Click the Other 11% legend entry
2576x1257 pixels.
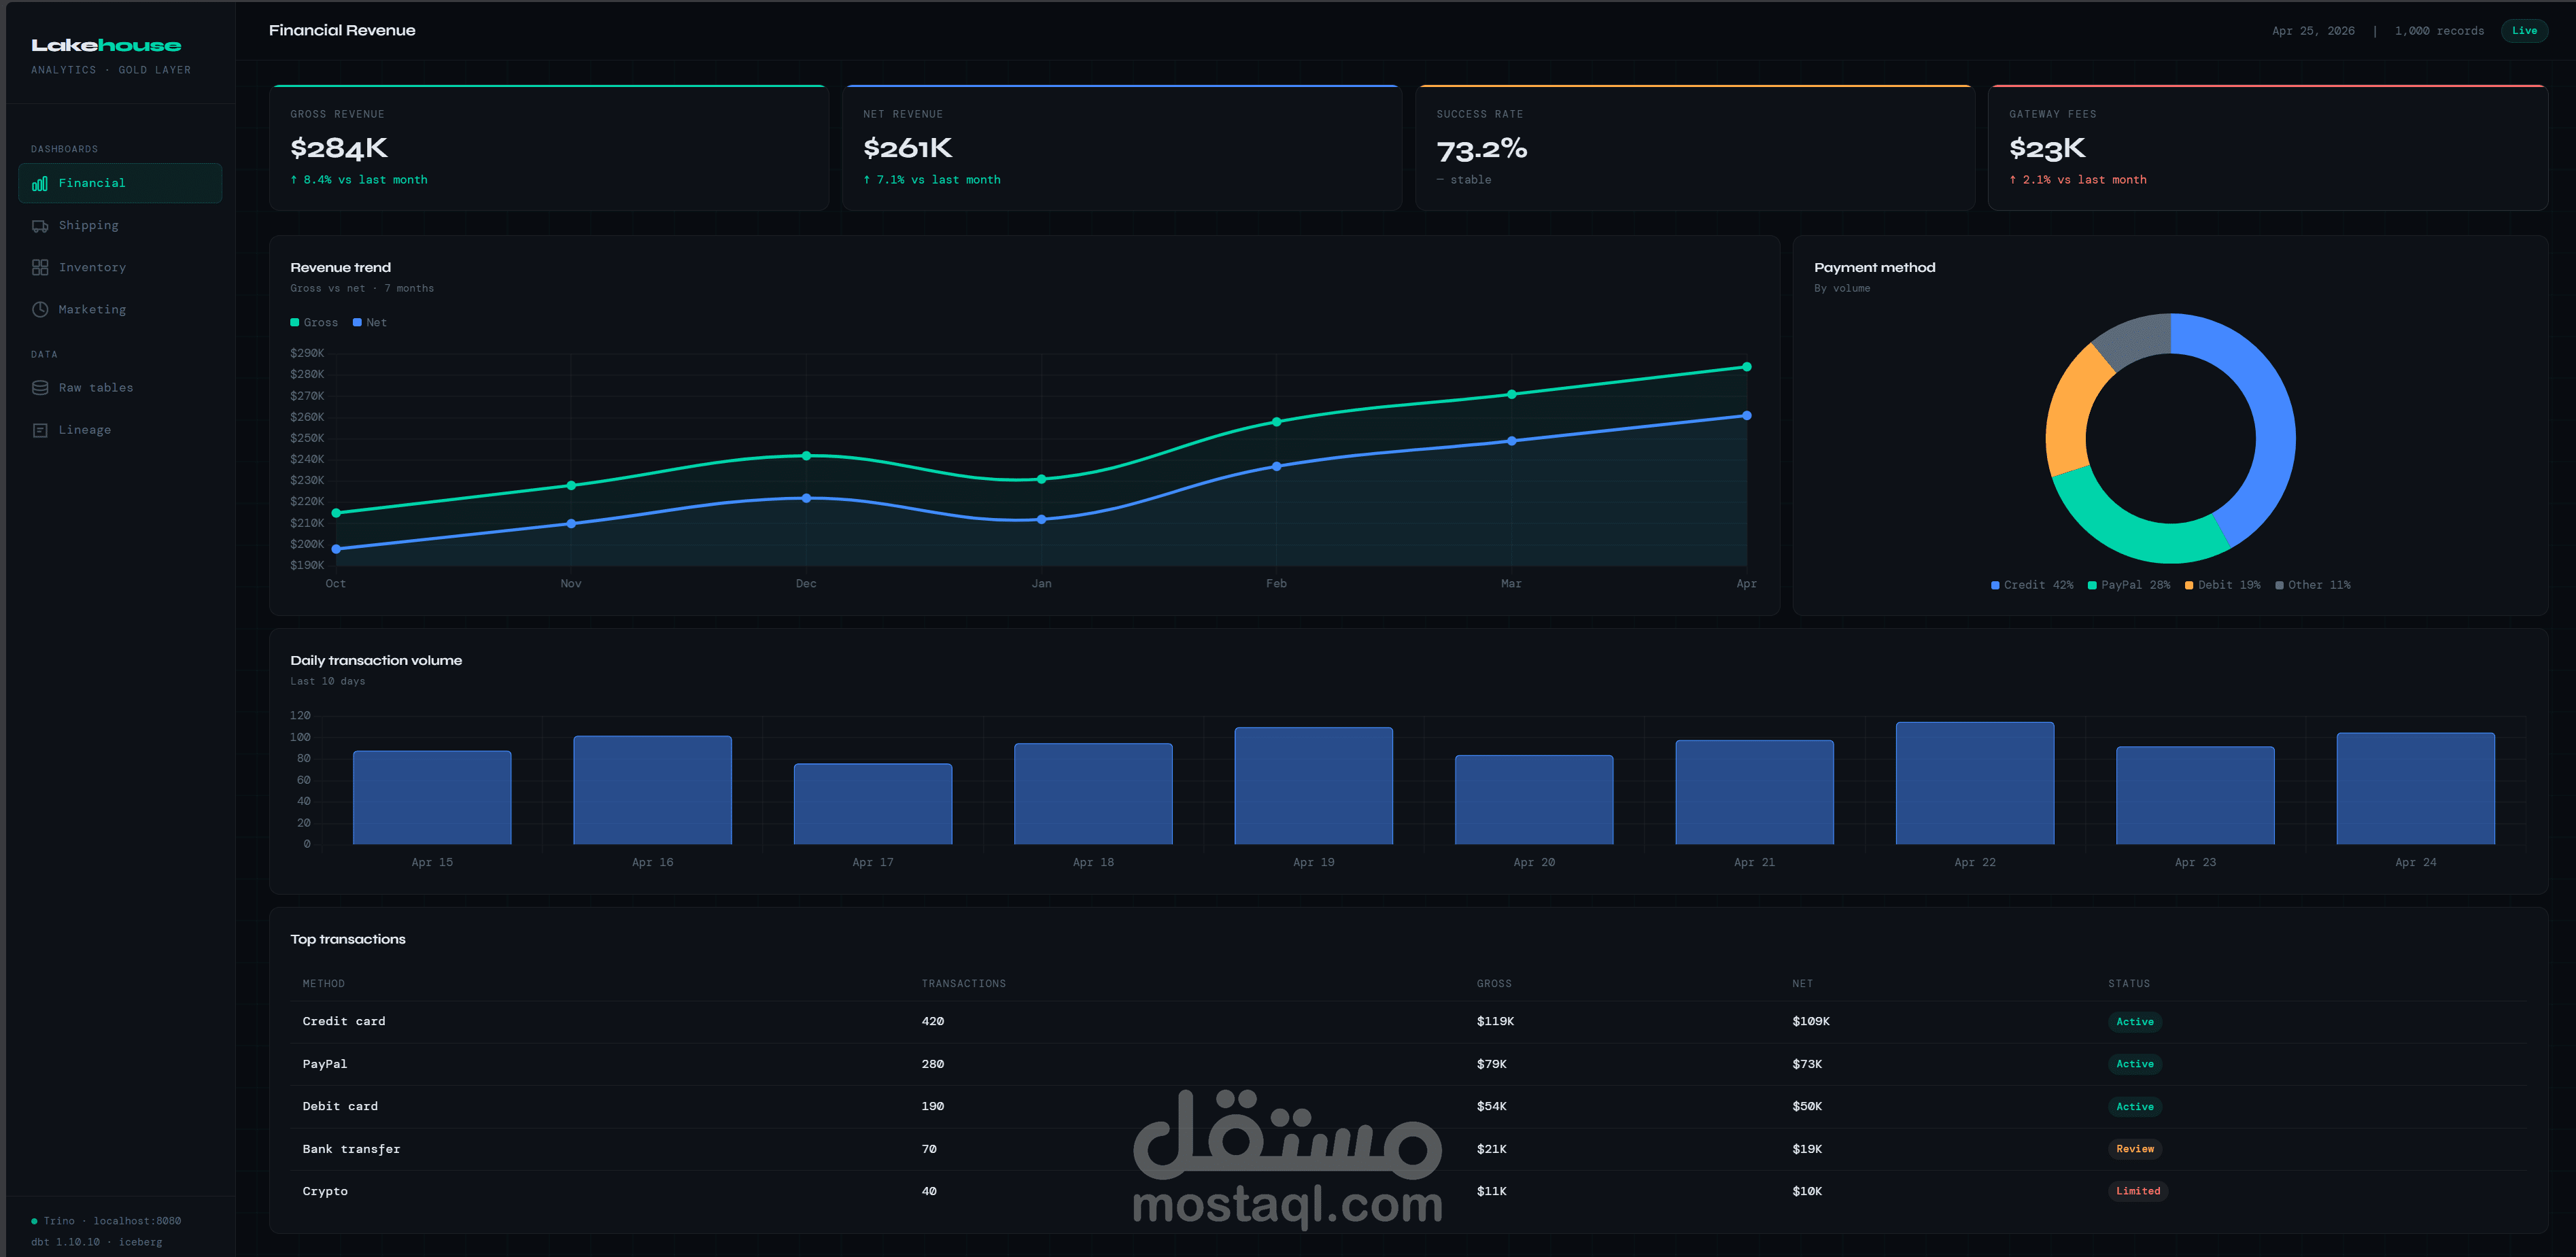point(2313,585)
